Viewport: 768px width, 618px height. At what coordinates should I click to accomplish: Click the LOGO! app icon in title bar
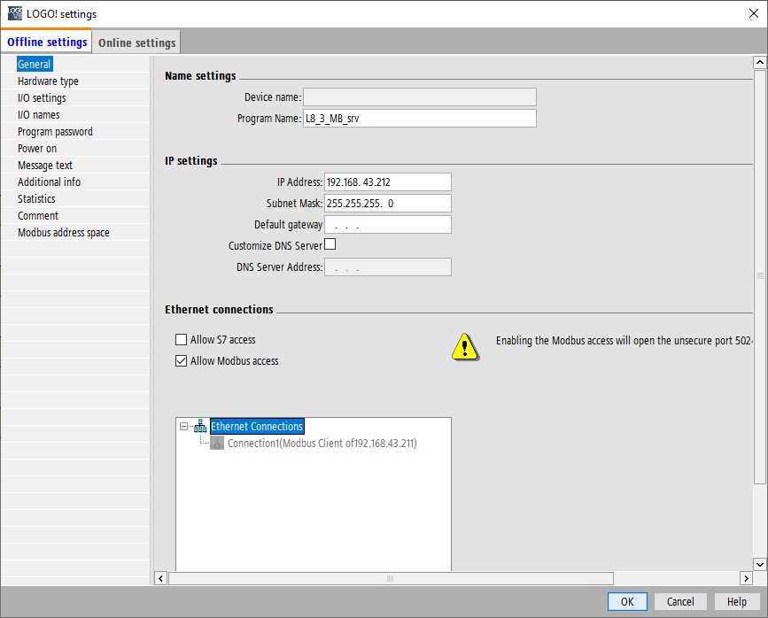[x=15, y=13]
